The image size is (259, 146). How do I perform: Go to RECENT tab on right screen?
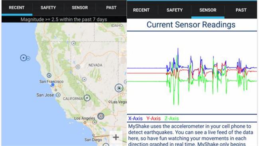(141, 10)
